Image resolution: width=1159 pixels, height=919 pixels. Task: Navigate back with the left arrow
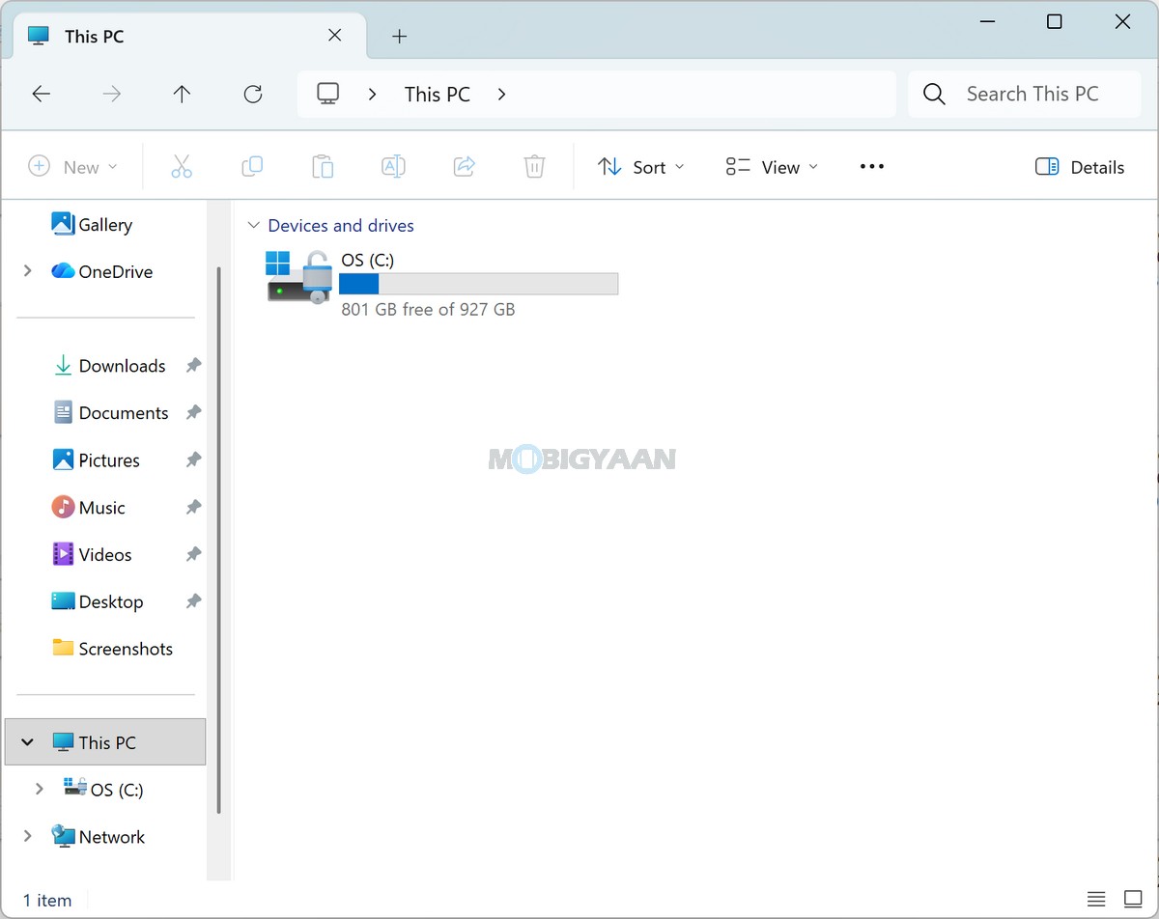(41, 94)
